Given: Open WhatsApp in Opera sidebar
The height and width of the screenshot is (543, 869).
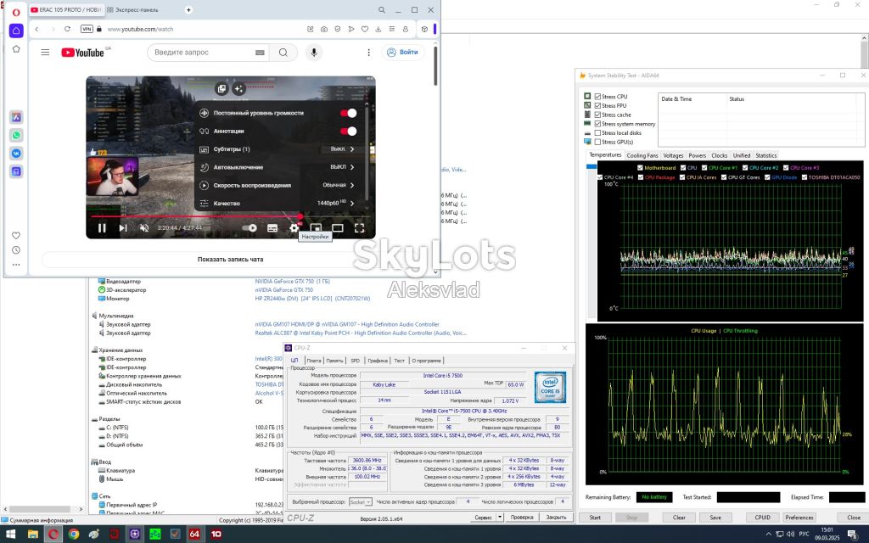Looking at the screenshot, I should [16, 135].
